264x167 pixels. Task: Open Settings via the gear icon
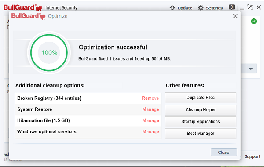point(201,8)
